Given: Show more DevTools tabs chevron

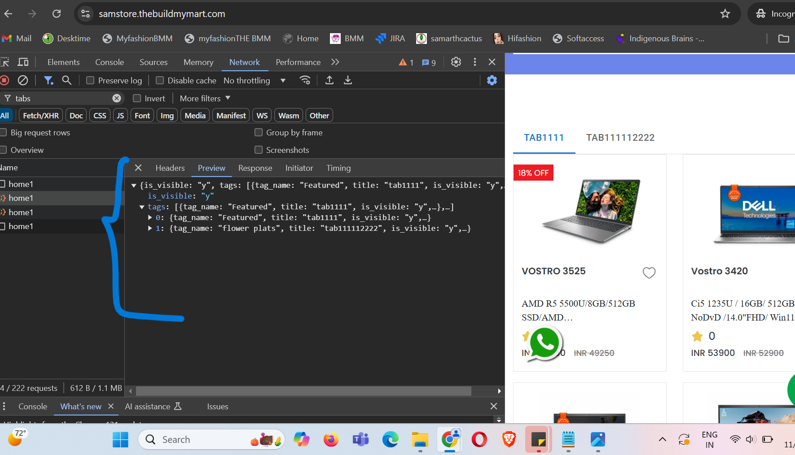Looking at the screenshot, I should click(335, 62).
